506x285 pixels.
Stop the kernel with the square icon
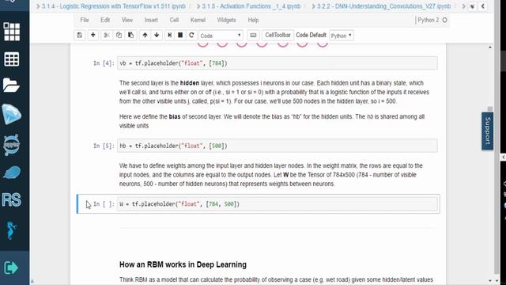(x=180, y=35)
